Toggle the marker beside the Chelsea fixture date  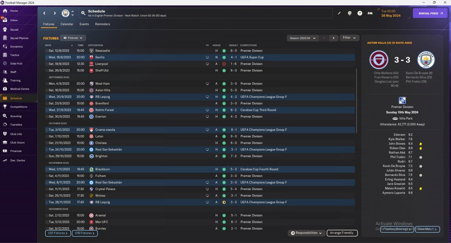tap(47, 143)
